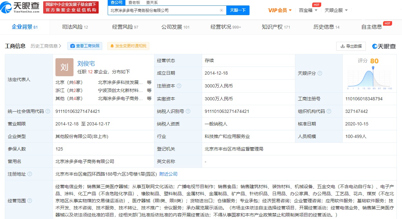Click the 天眼查 logo beside export button
This screenshot has width=402, height=219.
pyautogui.click(x=384, y=46)
